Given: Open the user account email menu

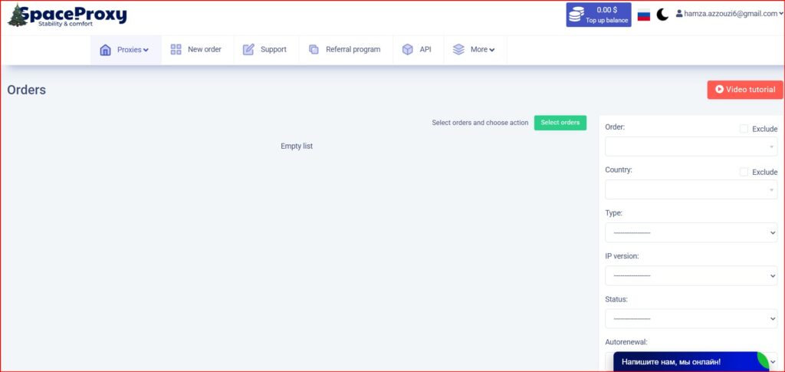Looking at the screenshot, I should pos(729,14).
